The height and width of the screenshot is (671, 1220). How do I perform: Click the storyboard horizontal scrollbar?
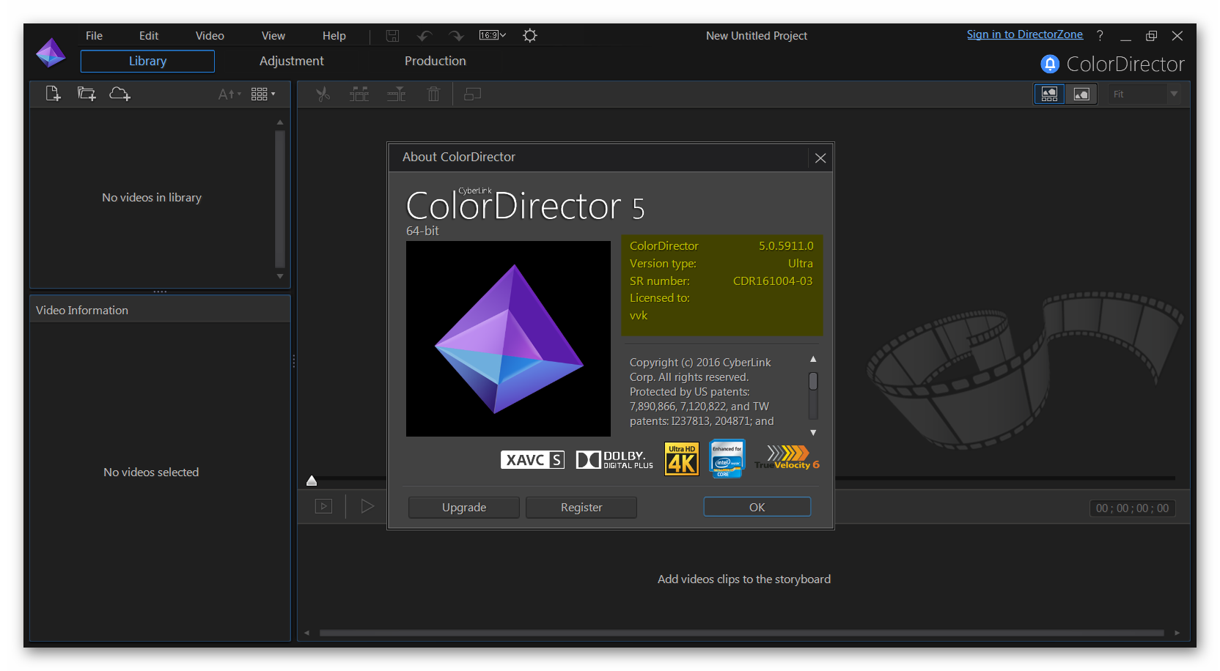[x=742, y=633]
